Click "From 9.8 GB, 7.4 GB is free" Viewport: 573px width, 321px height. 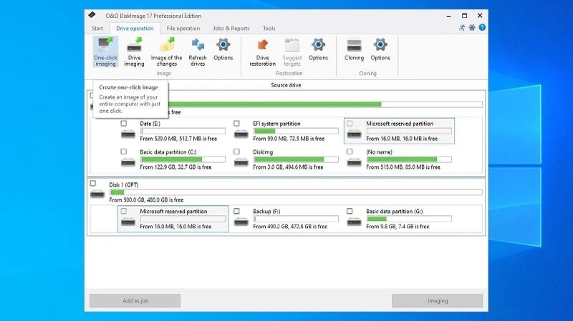(x=398, y=227)
